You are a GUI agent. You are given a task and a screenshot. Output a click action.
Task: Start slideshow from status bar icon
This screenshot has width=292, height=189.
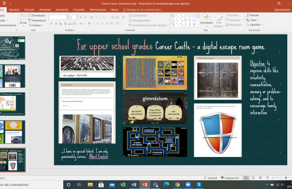[x=267, y=177]
